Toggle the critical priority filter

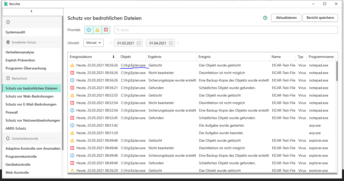point(106,30)
